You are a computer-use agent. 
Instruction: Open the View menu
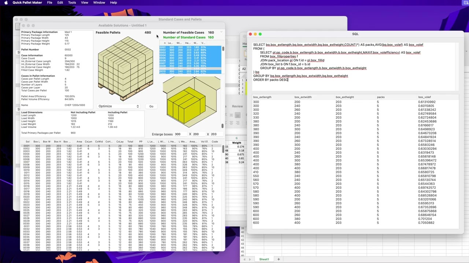(x=84, y=3)
